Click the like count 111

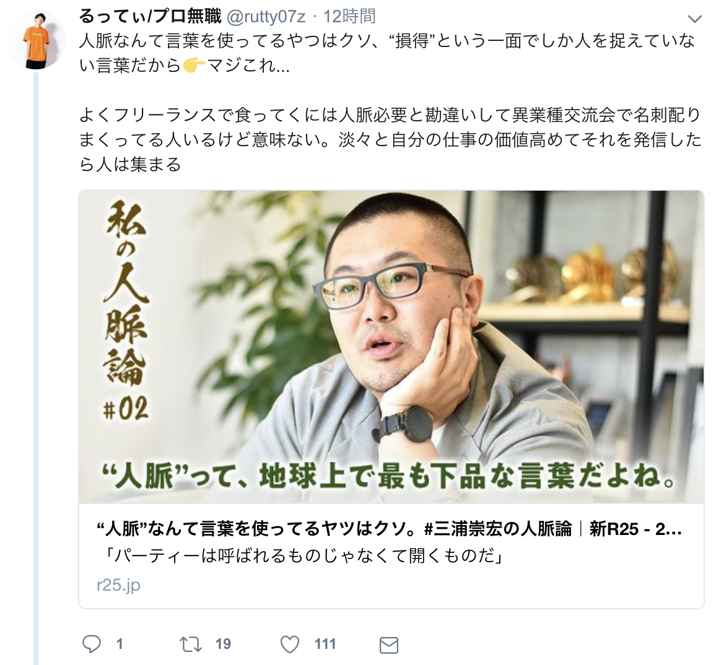coord(325,644)
